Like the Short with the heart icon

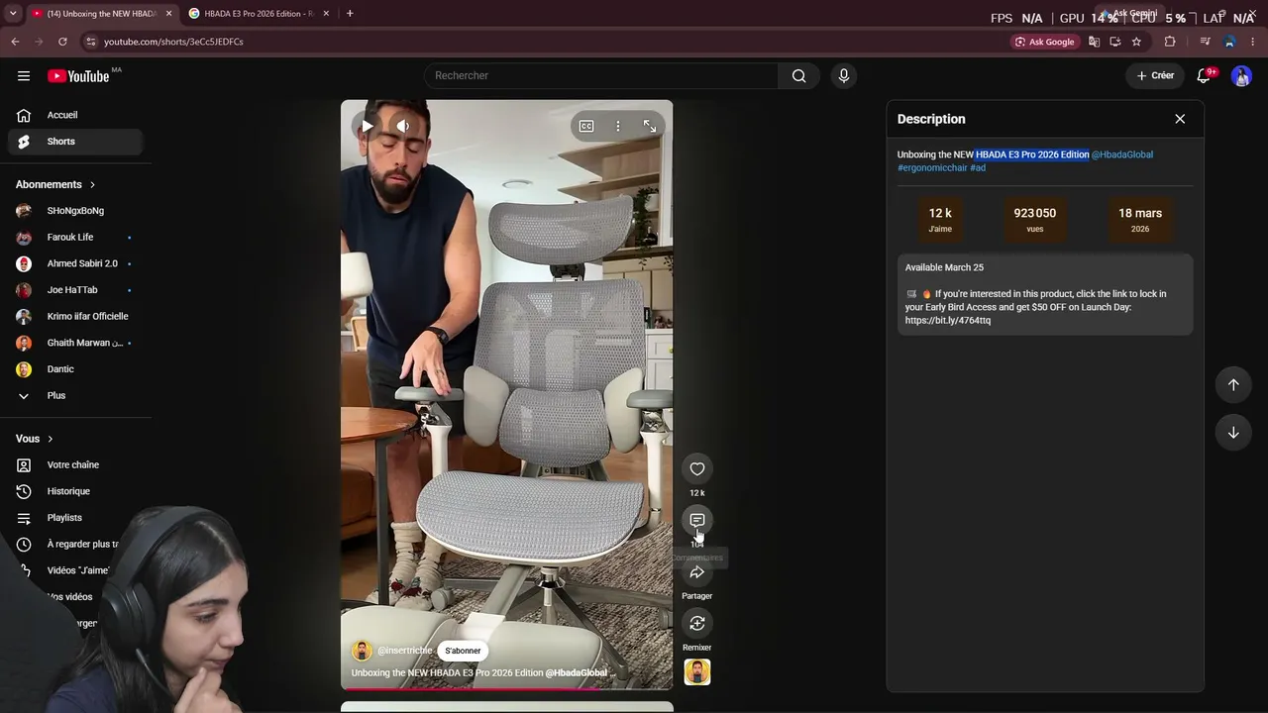coord(697,468)
